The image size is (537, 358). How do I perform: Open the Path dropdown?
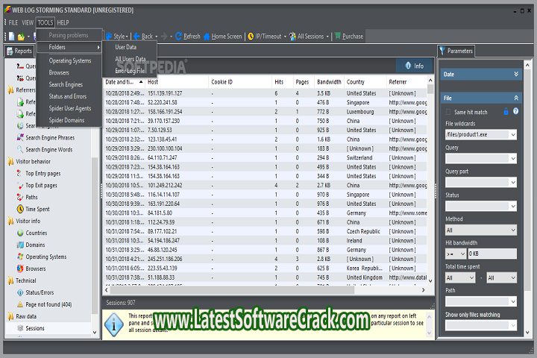point(513,301)
